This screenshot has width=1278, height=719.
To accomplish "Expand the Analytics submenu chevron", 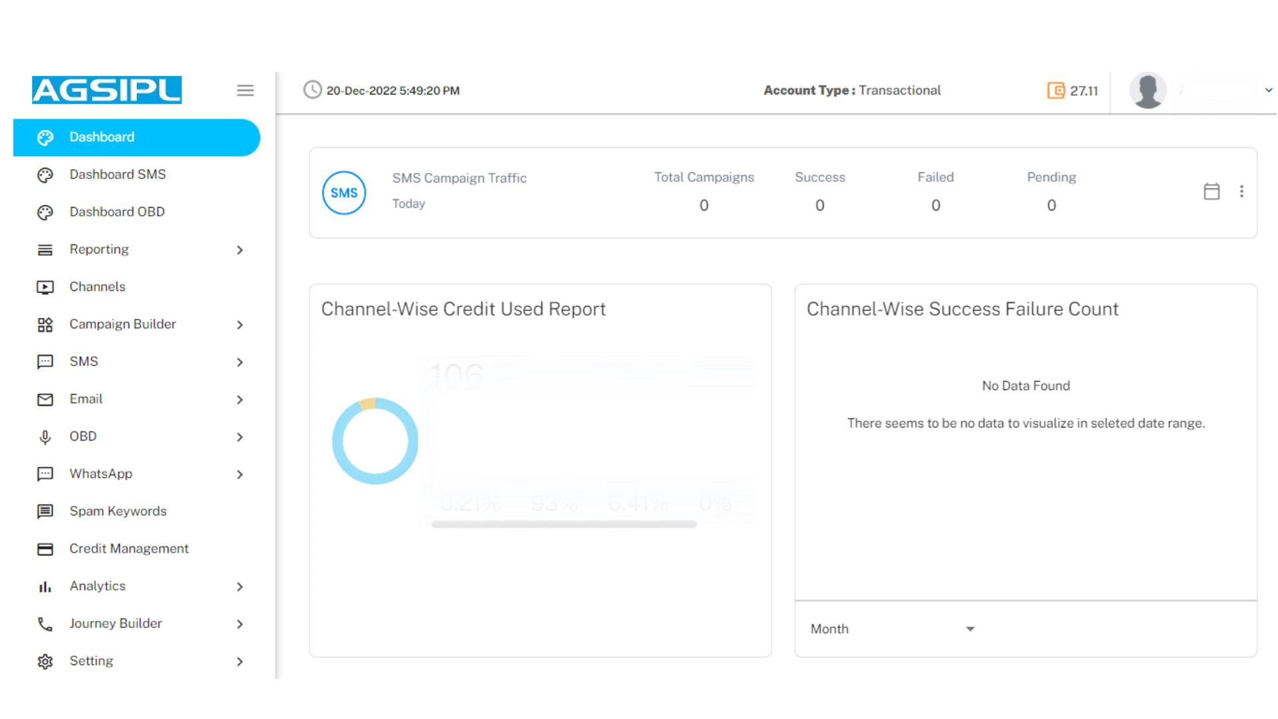I will point(240,587).
